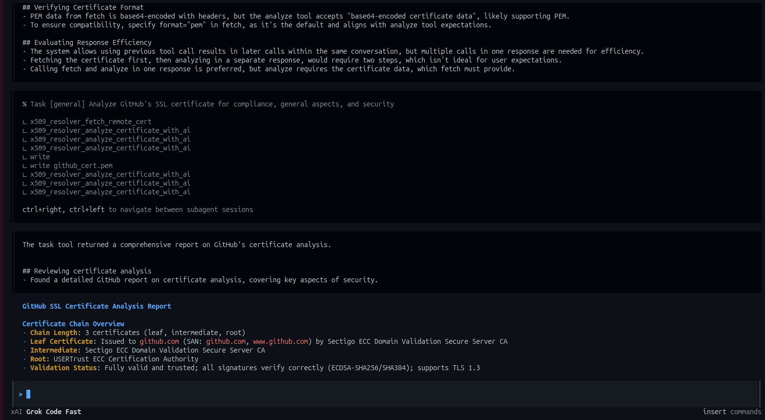765x420 pixels.
Task: Select the x509_resolver_fetch_remote_cert tool line
Action: point(87,122)
